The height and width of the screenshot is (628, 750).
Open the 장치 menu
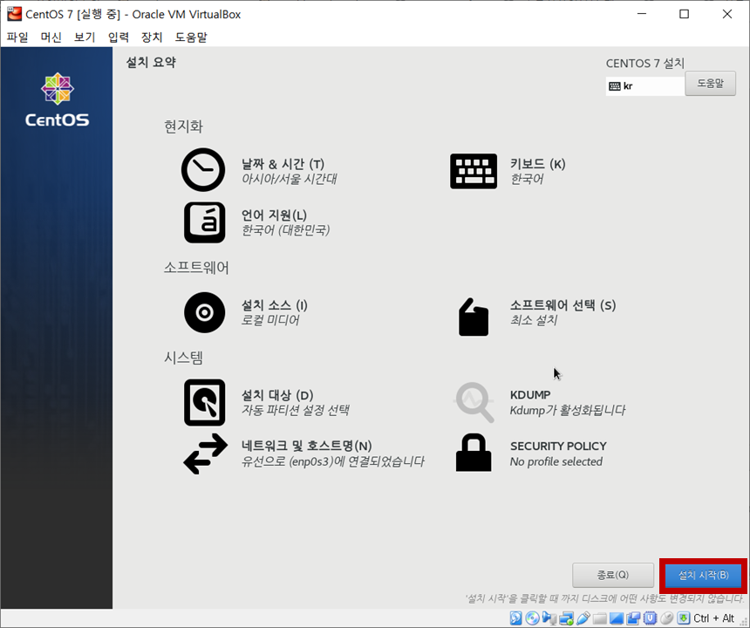[152, 38]
